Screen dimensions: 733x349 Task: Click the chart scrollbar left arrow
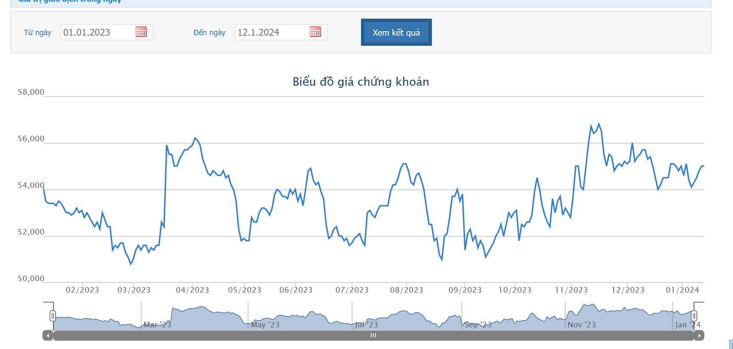(x=48, y=335)
